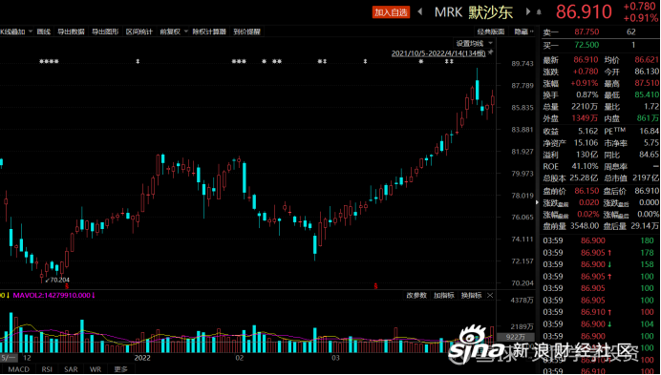The width and height of the screenshot is (661, 375).
Task: Go to previous stock with left arrow
Action: click(x=420, y=11)
